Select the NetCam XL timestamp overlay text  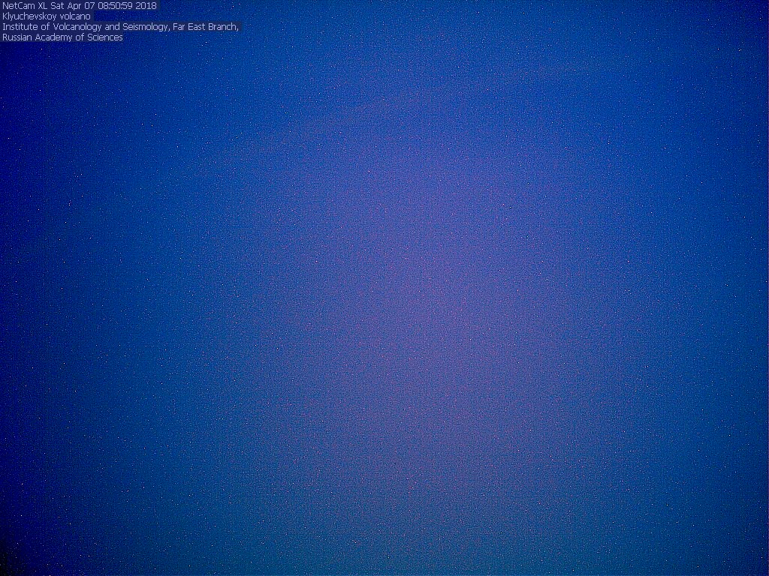click(x=80, y=6)
